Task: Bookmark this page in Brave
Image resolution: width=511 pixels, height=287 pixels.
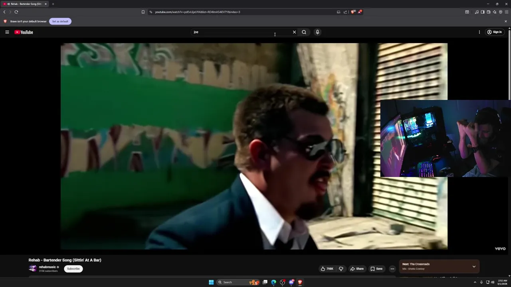Action: [x=143, y=12]
